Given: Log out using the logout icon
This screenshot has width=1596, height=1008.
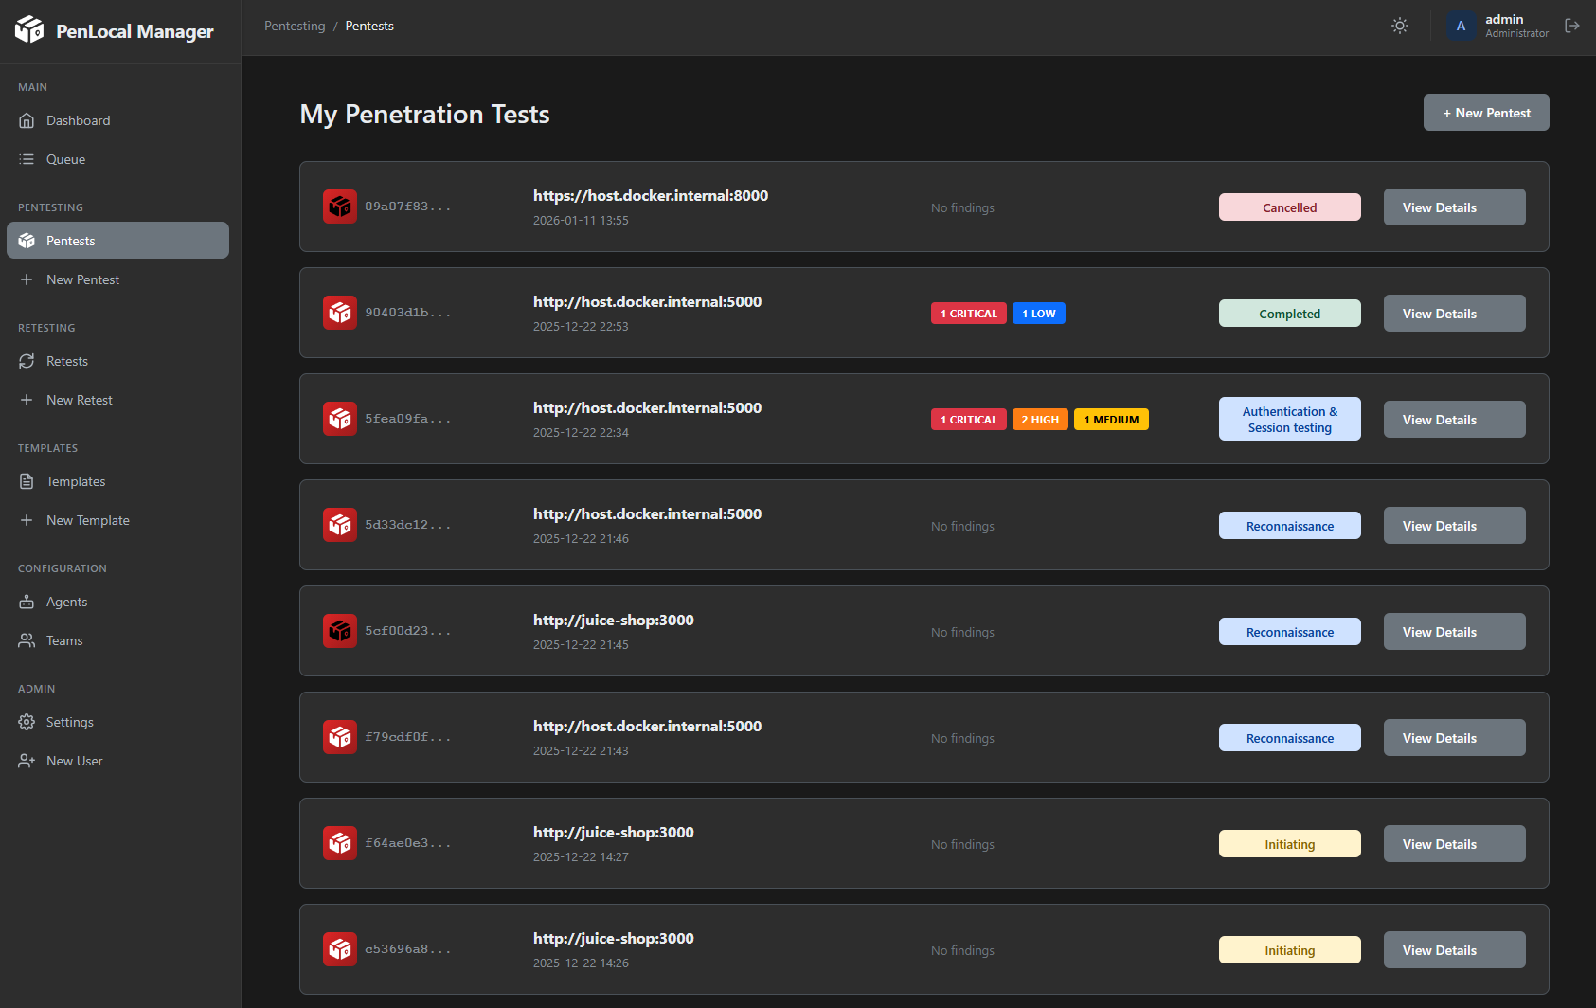Looking at the screenshot, I should click(x=1572, y=26).
